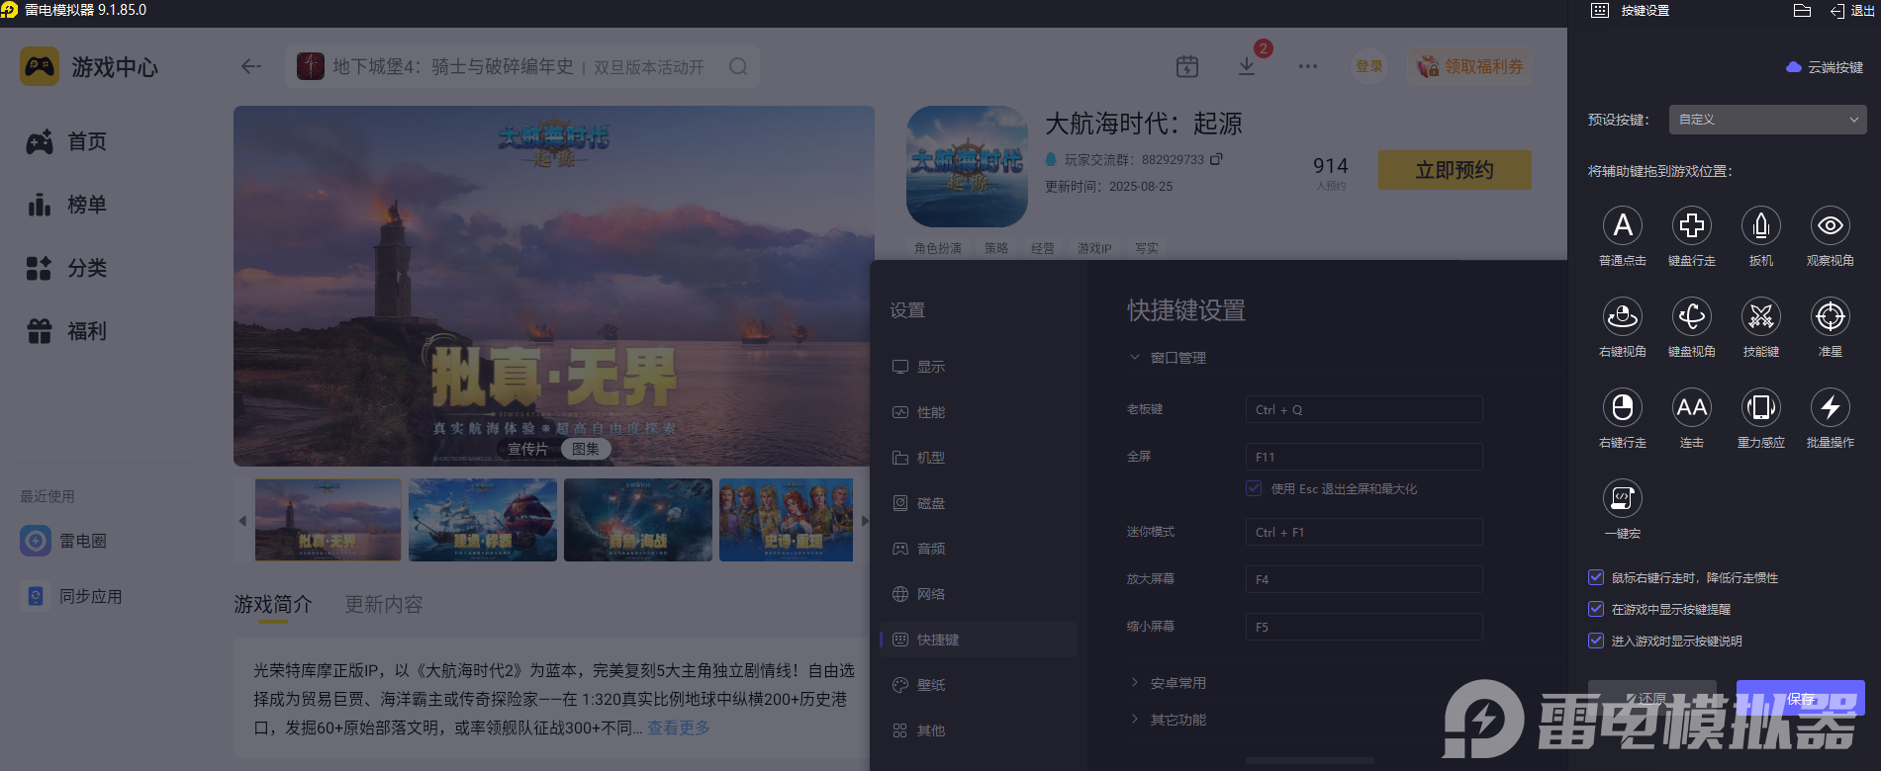The width and height of the screenshot is (1881, 771).
Task: Expand the 安卓常用 shortcut section
Action: pyautogui.click(x=1176, y=683)
